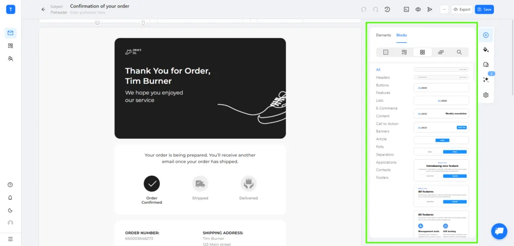The image size is (514, 246).
Task: Preview the email with the eye icon
Action: 418,10
